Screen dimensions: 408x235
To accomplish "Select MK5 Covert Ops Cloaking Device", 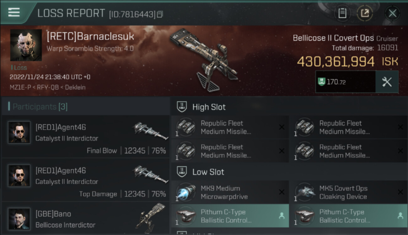I will point(348,192).
